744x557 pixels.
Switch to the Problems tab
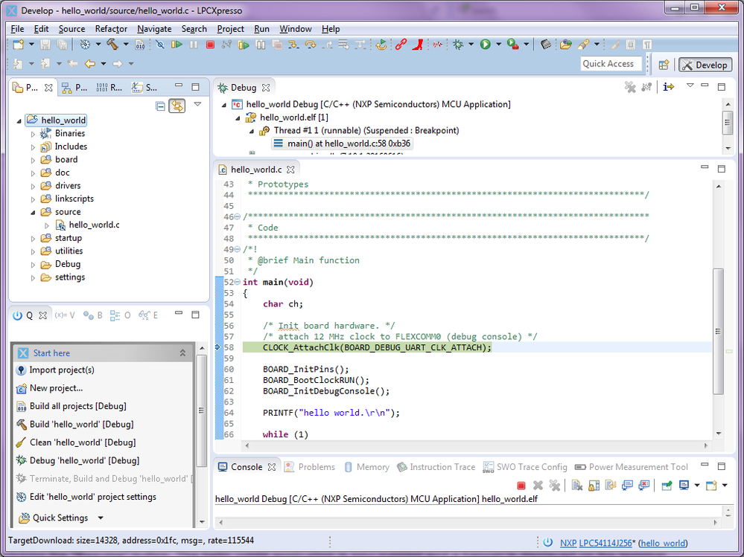[310, 467]
